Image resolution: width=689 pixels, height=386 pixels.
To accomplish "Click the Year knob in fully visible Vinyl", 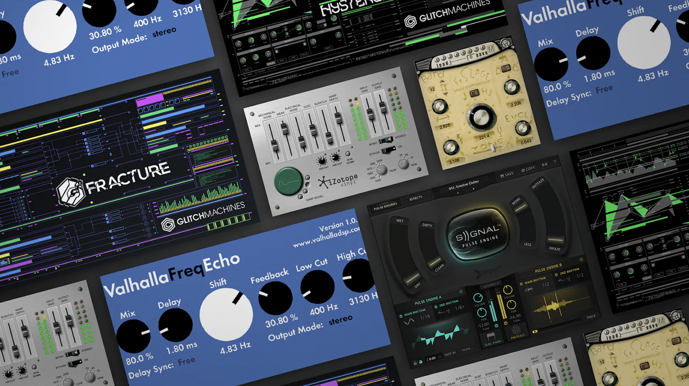I will tap(382, 170).
